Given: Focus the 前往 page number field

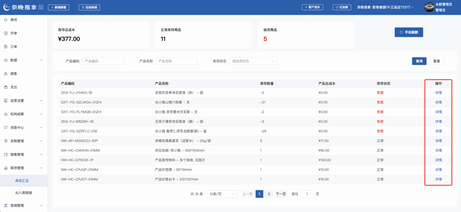Looking at the screenshot, I should (x=307, y=194).
